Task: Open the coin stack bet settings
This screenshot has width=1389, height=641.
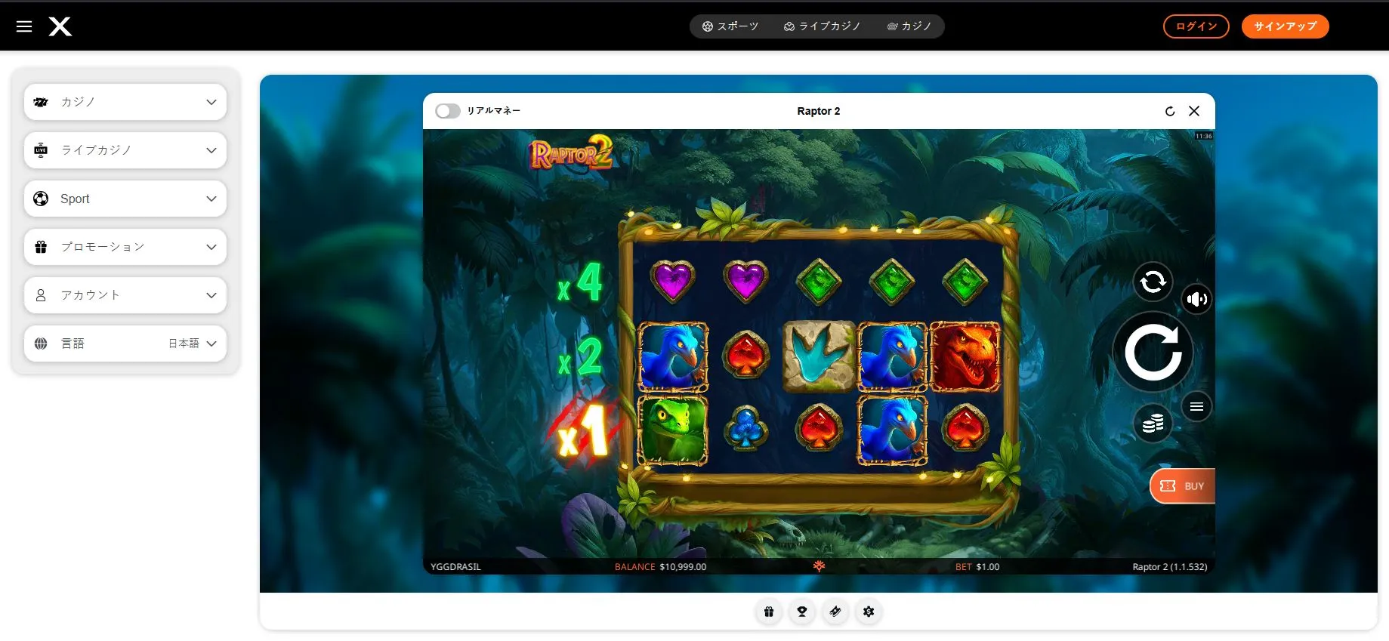Action: click(1153, 423)
